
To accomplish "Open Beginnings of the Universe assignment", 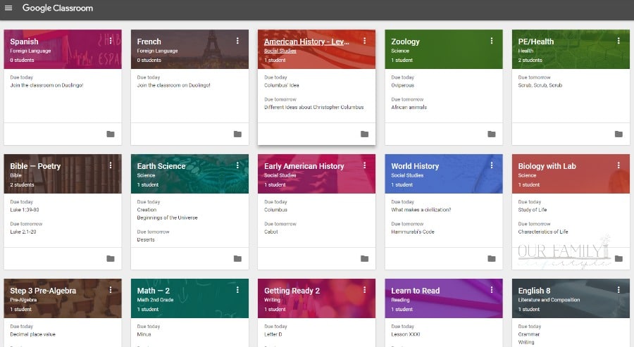I will [167, 217].
